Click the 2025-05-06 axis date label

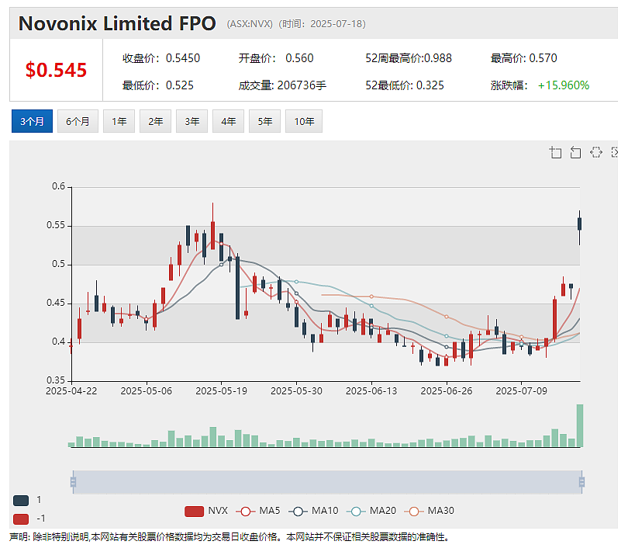click(x=147, y=391)
